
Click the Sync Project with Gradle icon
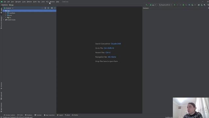tap(199, 5)
